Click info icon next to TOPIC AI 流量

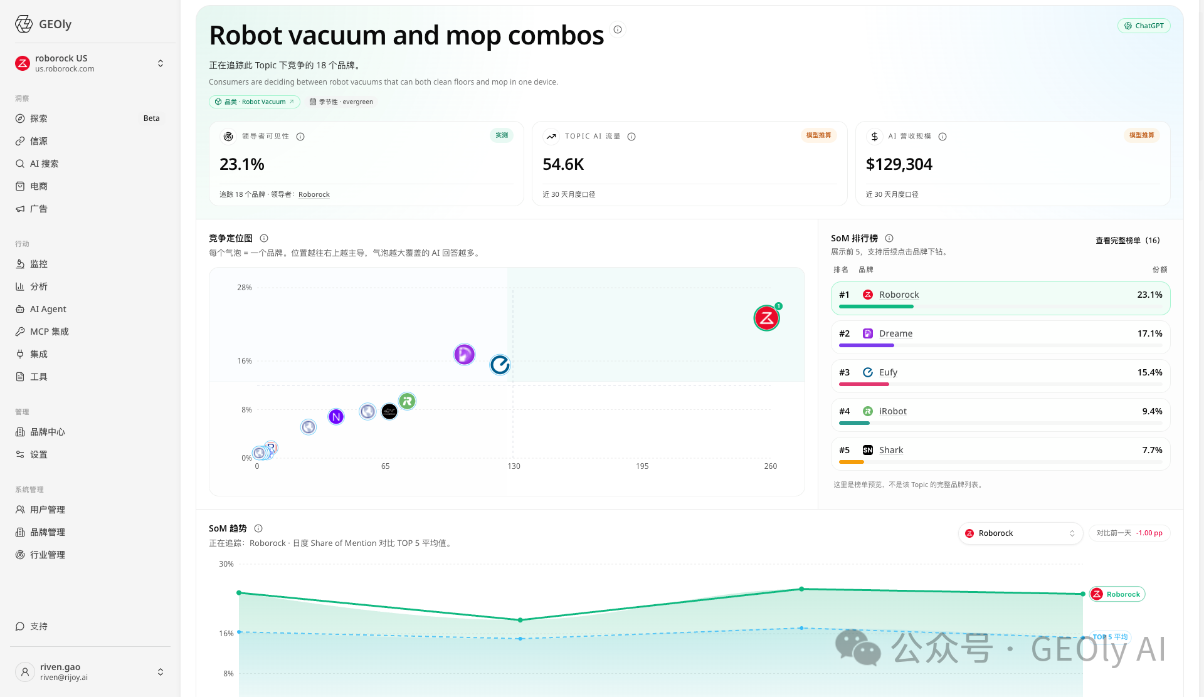coord(631,137)
